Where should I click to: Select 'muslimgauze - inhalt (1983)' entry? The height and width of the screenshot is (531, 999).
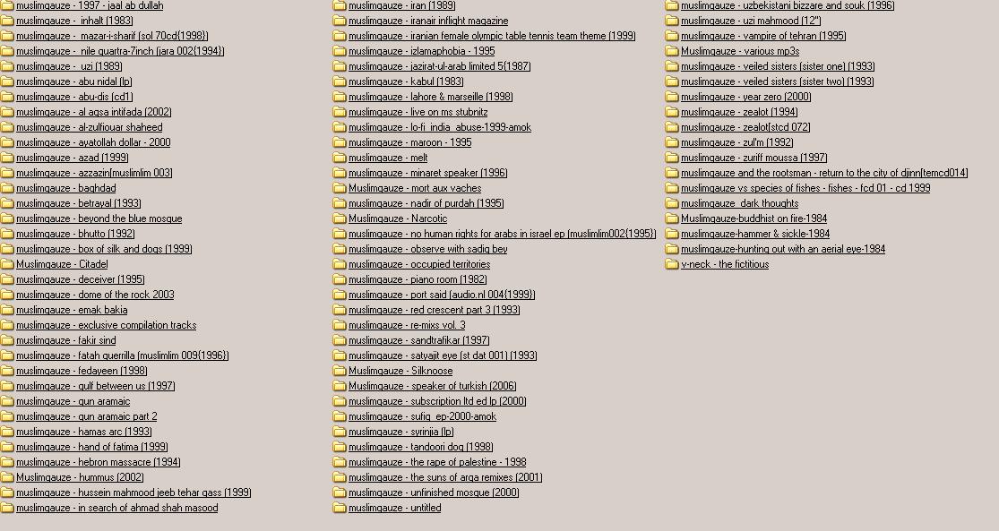pyautogui.click(x=74, y=21)
